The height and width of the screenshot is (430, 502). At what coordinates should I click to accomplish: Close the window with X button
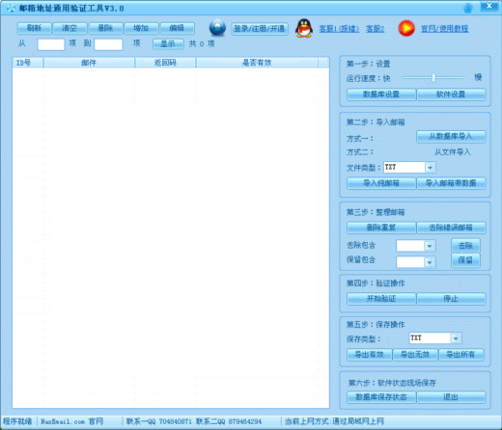[488, 6]
